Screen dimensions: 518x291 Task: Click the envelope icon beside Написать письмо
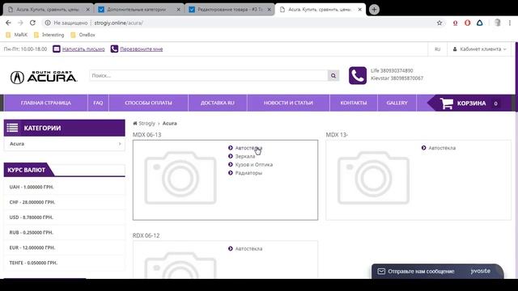coord(57,48)
